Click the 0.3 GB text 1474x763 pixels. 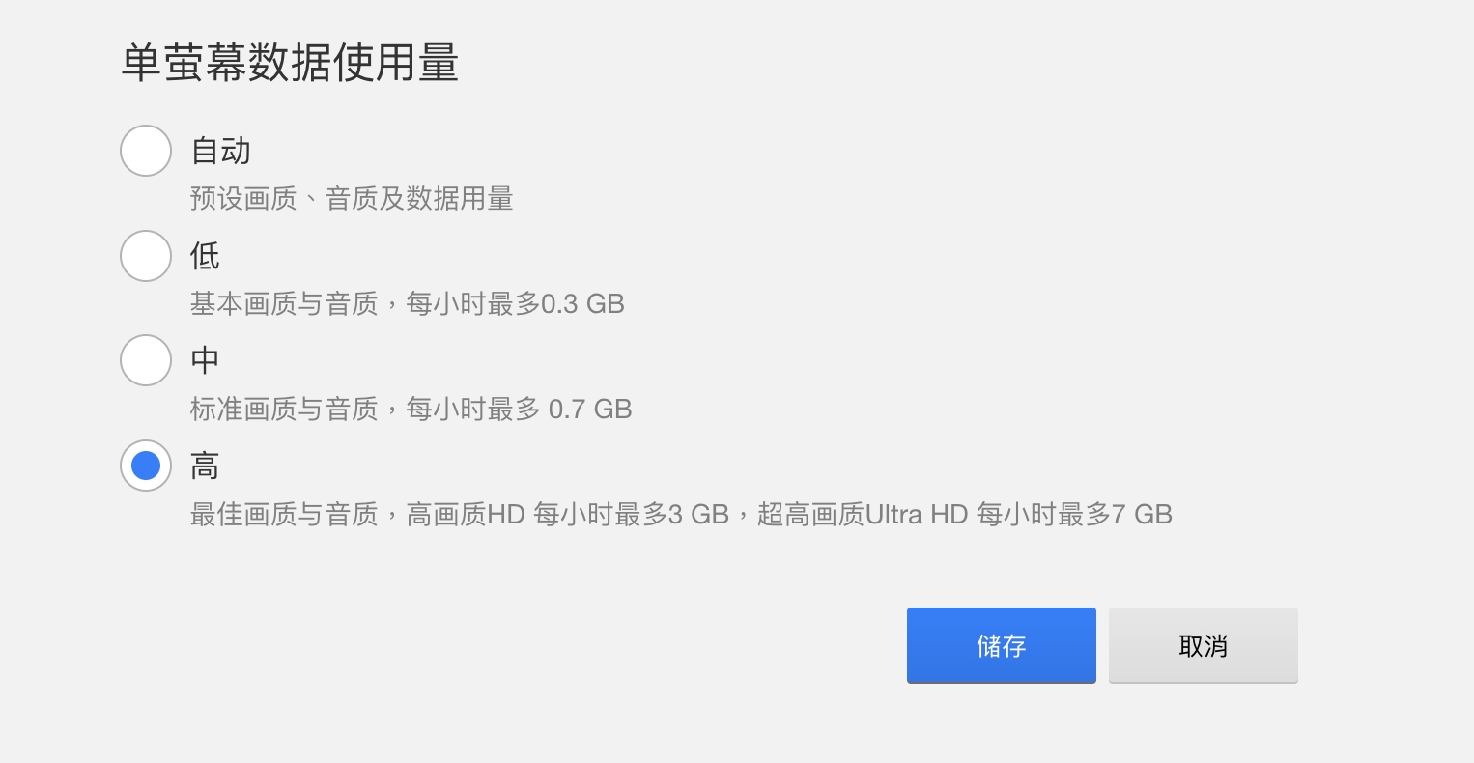tap(582, 304)
